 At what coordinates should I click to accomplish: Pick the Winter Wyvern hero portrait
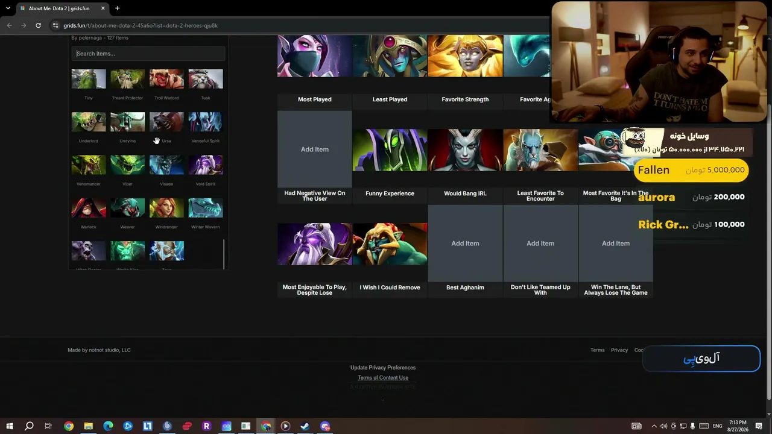pos(206,207)
